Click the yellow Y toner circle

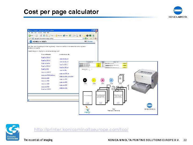(94, 80)
